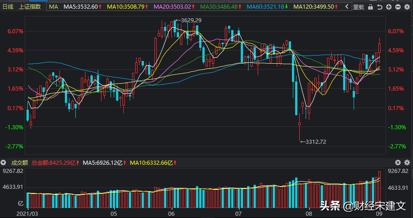413x218 pixels.
Task: Click the undo arrow icon
Action: tap(380, 7)
